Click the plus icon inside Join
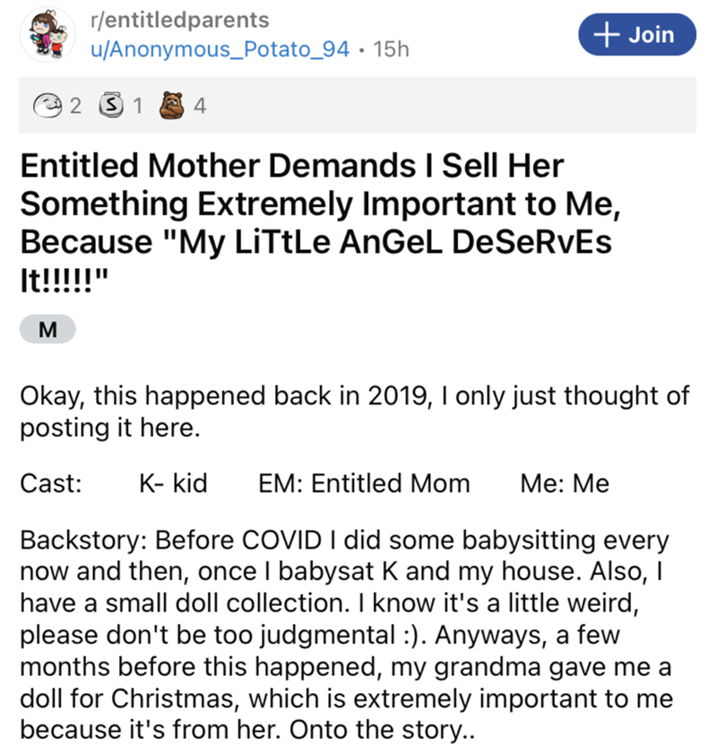Viewport: 717px width, 754px height. coord(607,35)
